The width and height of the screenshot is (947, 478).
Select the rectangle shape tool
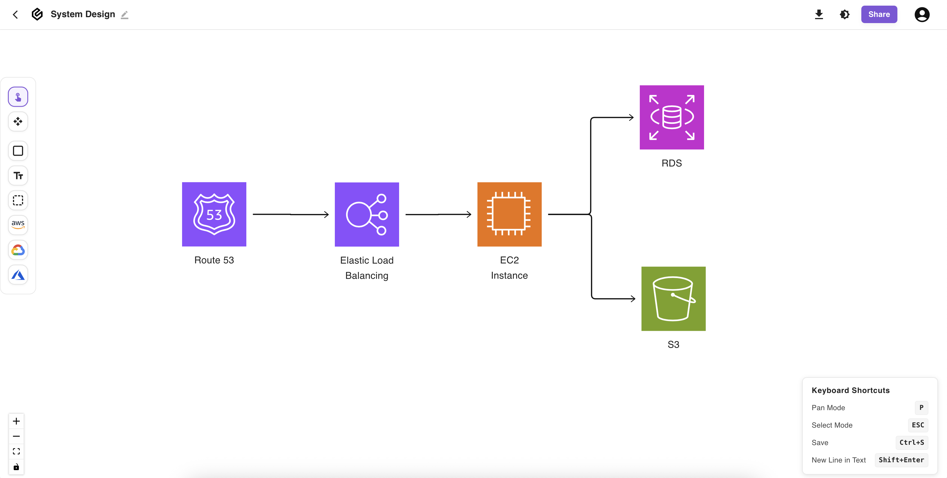pos(18,151)
